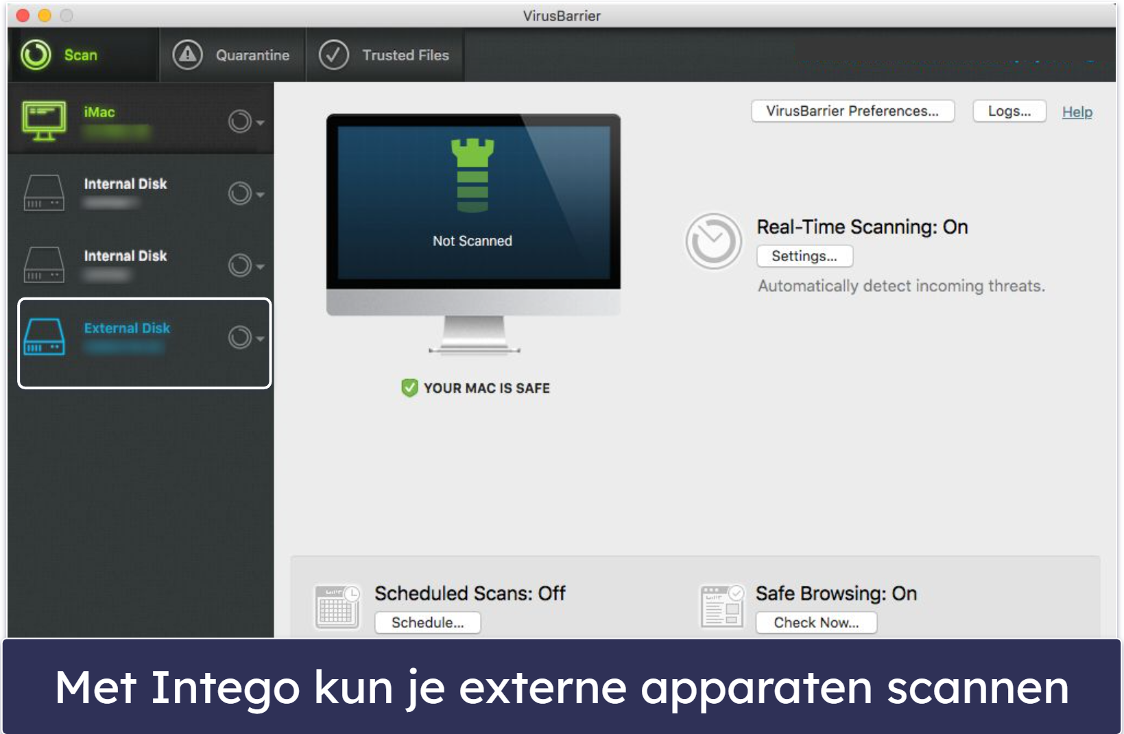
Task: Click the Real-Time Scanning clock icon
Action: 713,241
